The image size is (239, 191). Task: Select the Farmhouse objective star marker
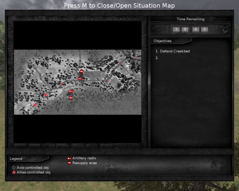(109, 81)
